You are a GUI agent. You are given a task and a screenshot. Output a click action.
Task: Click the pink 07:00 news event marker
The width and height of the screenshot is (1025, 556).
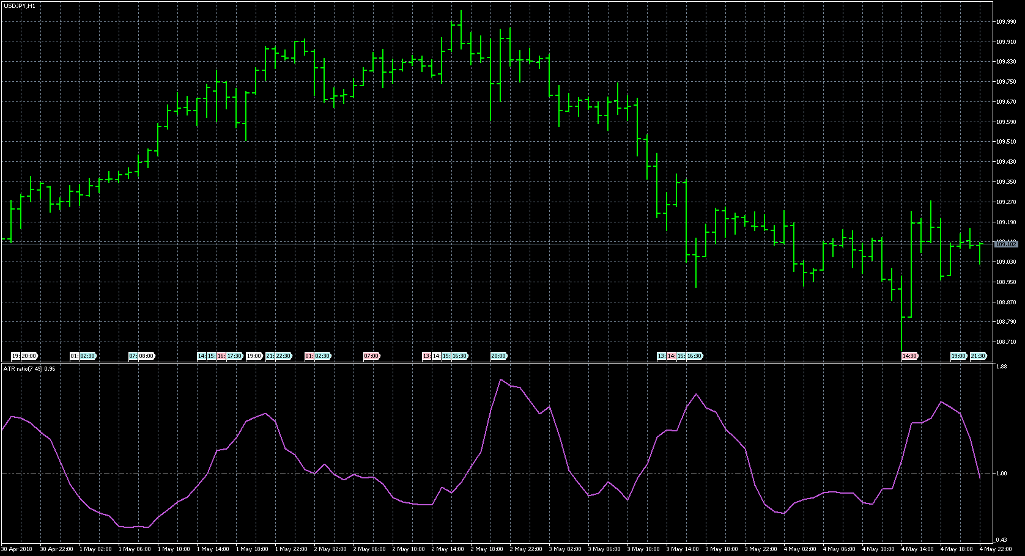[x=371, y=356]
